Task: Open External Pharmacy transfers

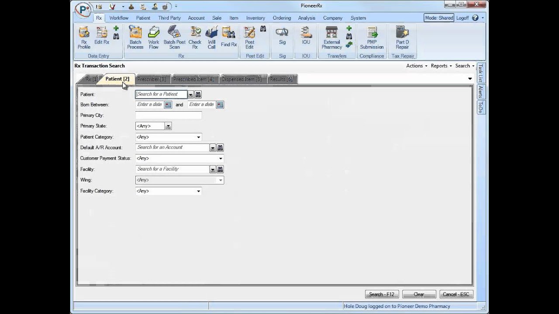Action: [332, 38]
